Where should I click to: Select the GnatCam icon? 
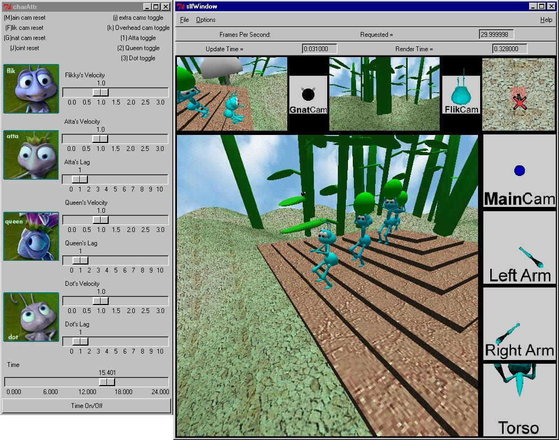point(308,95)
